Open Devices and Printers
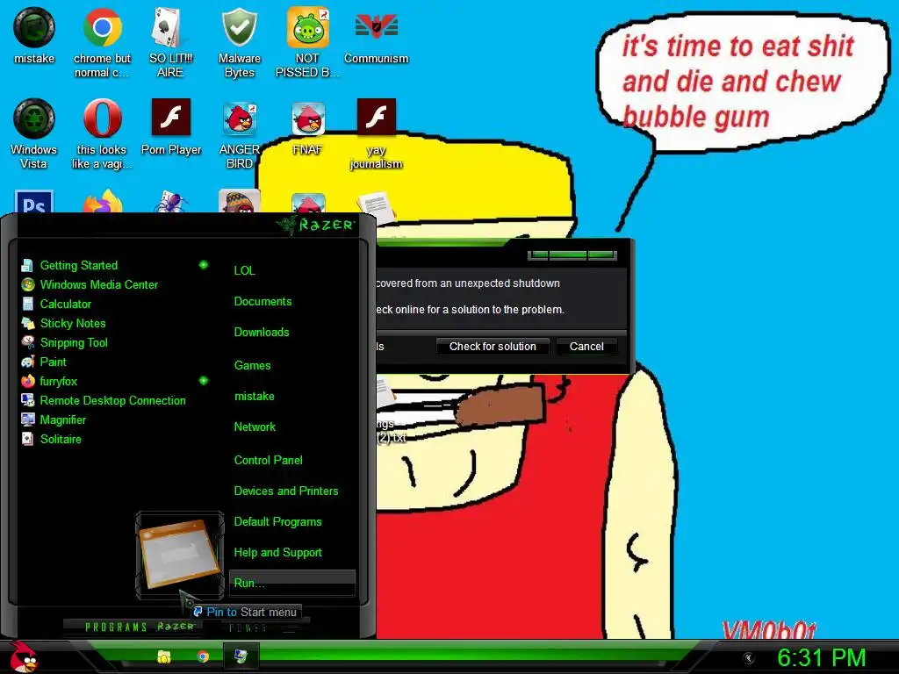Image resolution: width=899 pixels, height=674 pixels. pos(285,491)
